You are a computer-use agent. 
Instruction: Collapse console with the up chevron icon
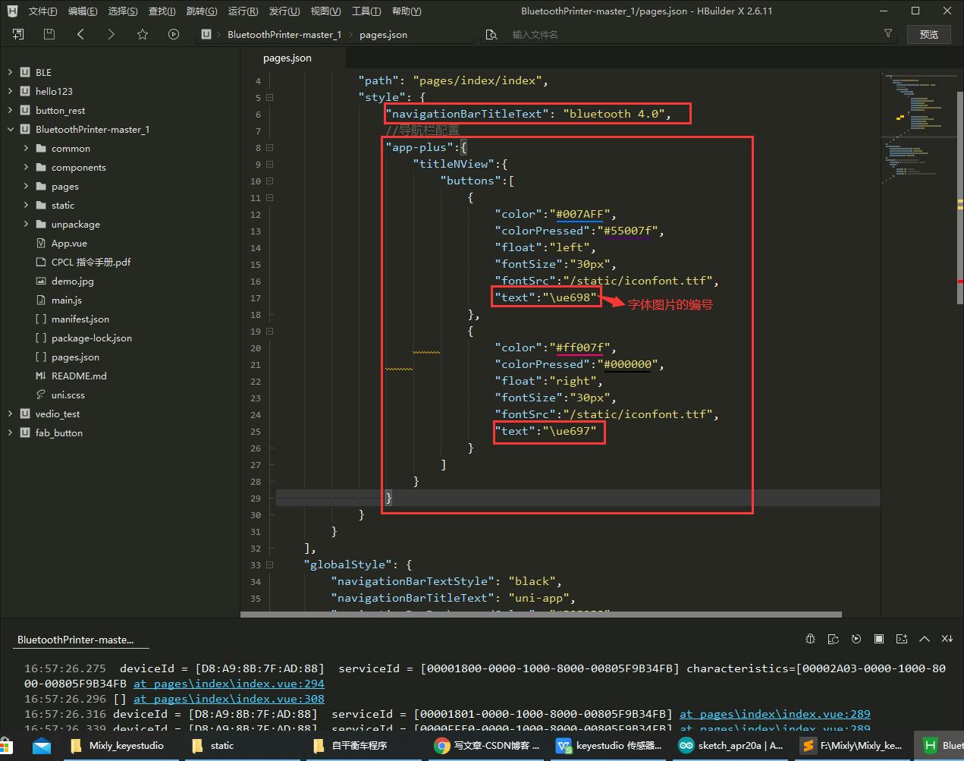click(x=925, y=639)
